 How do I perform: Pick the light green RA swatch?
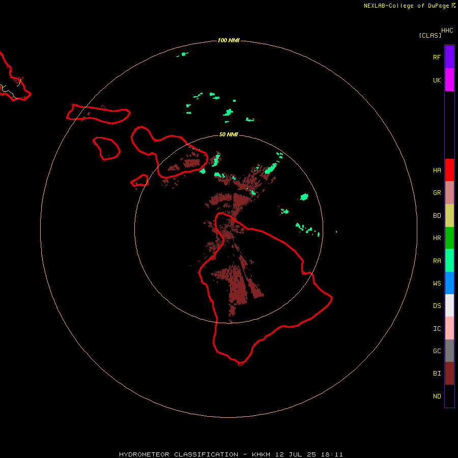pos(449,261)
